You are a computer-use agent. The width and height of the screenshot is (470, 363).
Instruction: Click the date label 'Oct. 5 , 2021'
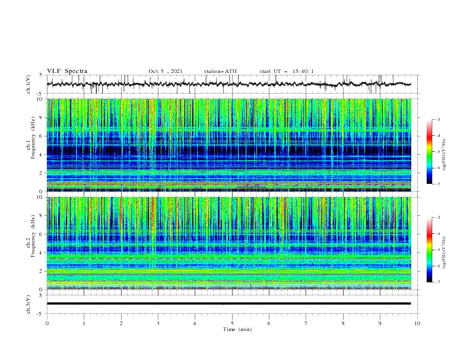pyautogui.click(x=166, y=71)
